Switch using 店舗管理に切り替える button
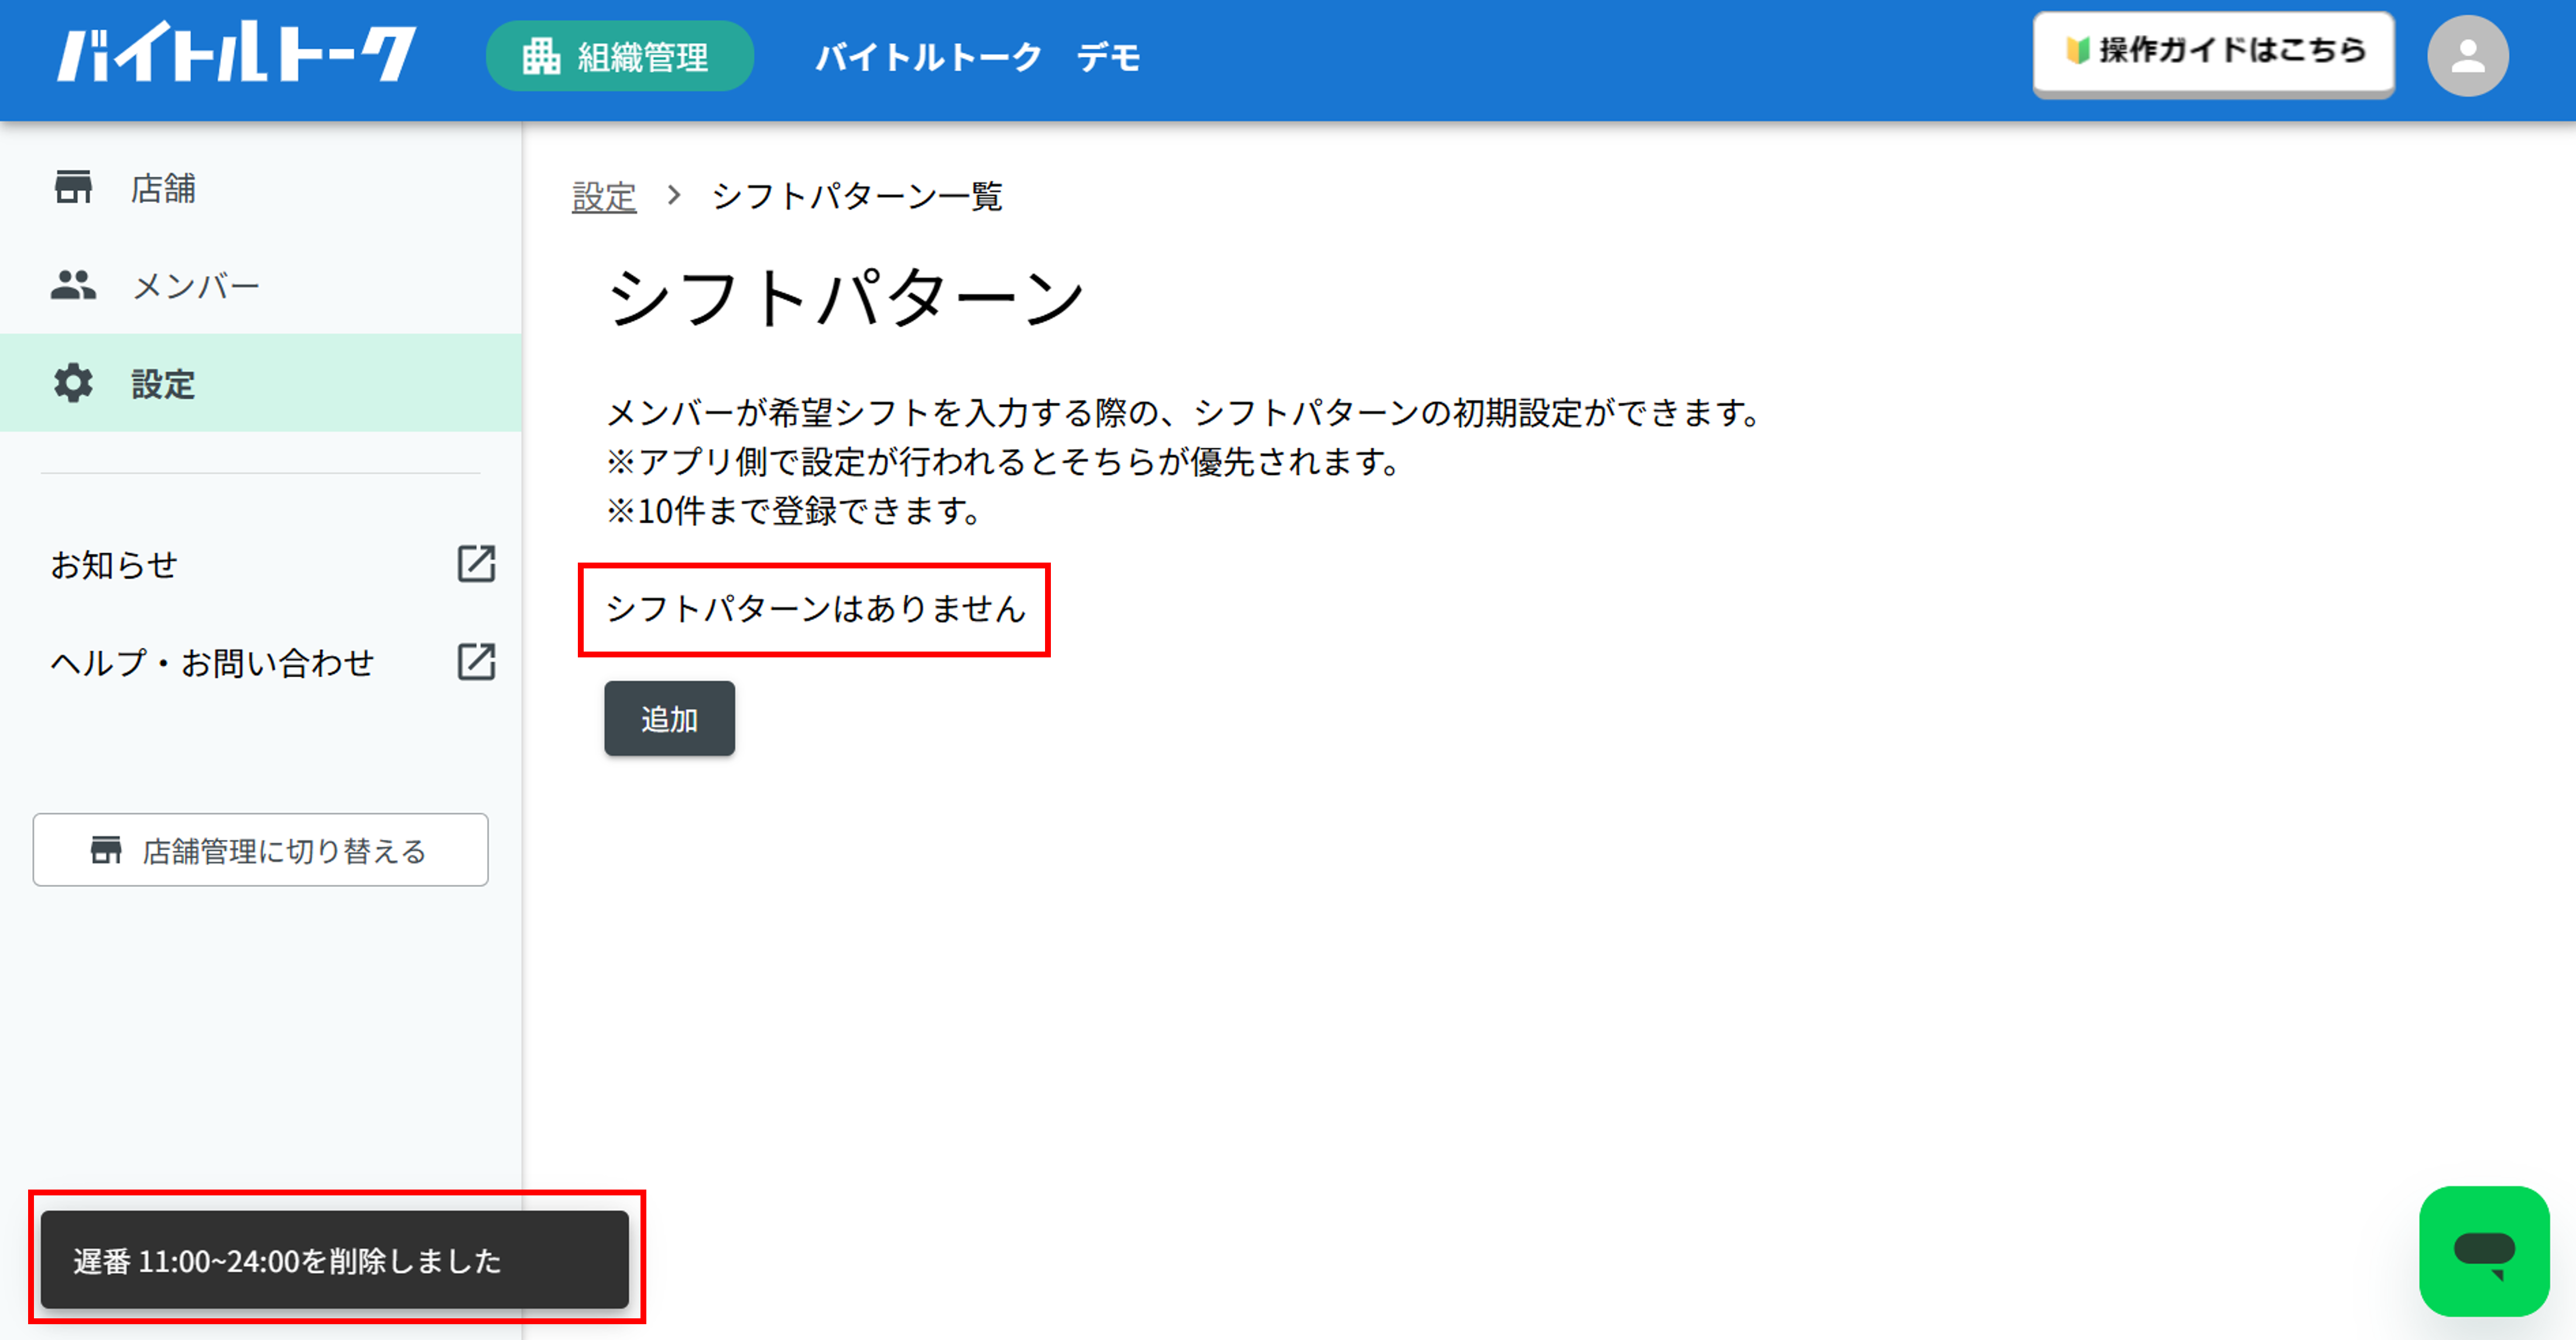This screenshot has width=2576, height=1340. [260, 850]
